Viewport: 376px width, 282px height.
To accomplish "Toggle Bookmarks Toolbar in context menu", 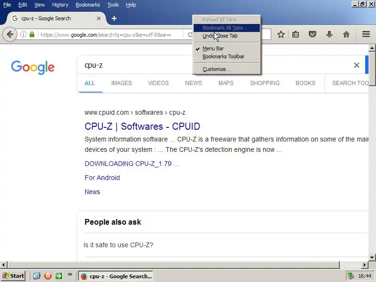I will (x=227, y=56).
